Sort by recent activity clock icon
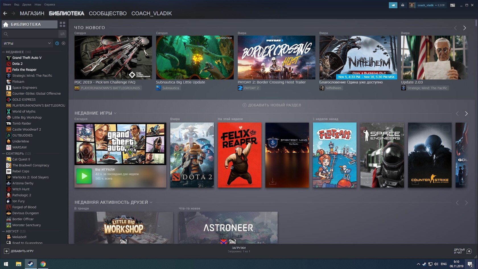Viewport: 478px width, 269px height. click(x=57, y=43)
